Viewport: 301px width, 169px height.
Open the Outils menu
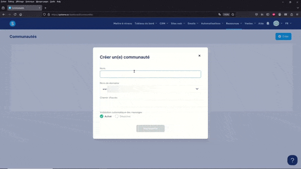coord(52,1)
